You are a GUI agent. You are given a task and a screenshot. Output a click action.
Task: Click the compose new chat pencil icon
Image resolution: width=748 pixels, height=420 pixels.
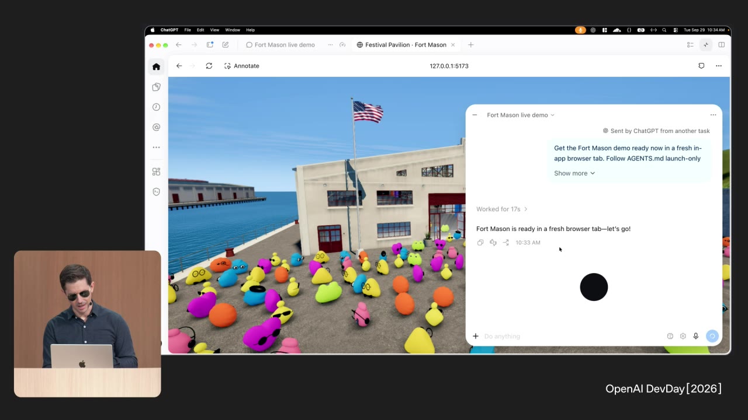click(226, 45)
